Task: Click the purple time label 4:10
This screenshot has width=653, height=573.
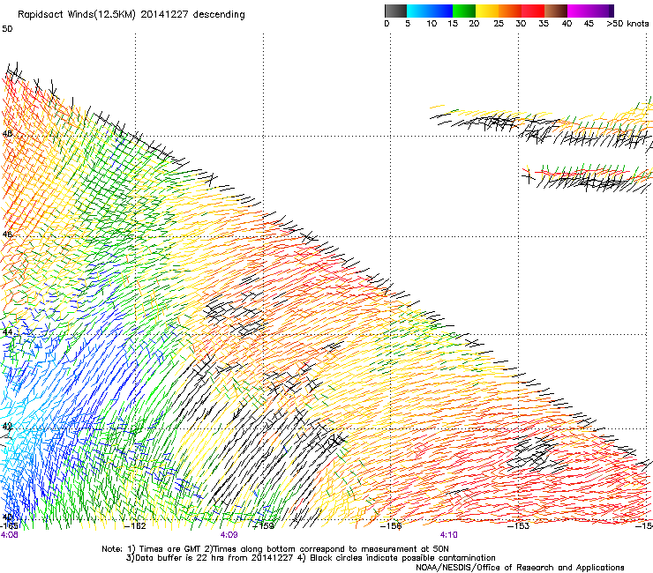Action: click(x=448, y=535)
